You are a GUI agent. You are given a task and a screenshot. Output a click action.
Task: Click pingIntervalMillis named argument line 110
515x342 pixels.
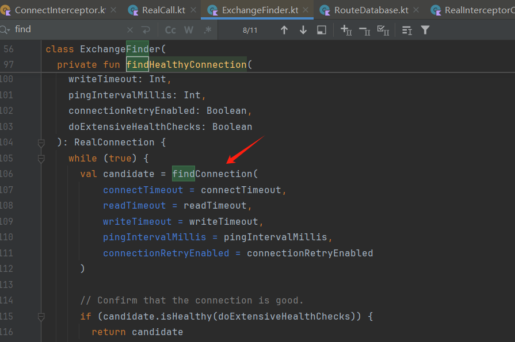click(154, 237)
